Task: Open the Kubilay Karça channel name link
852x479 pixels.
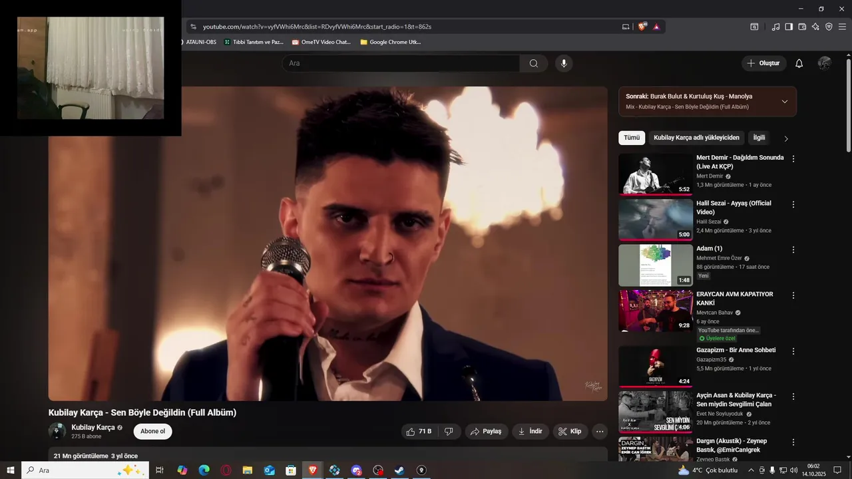Action: (93, 427)
